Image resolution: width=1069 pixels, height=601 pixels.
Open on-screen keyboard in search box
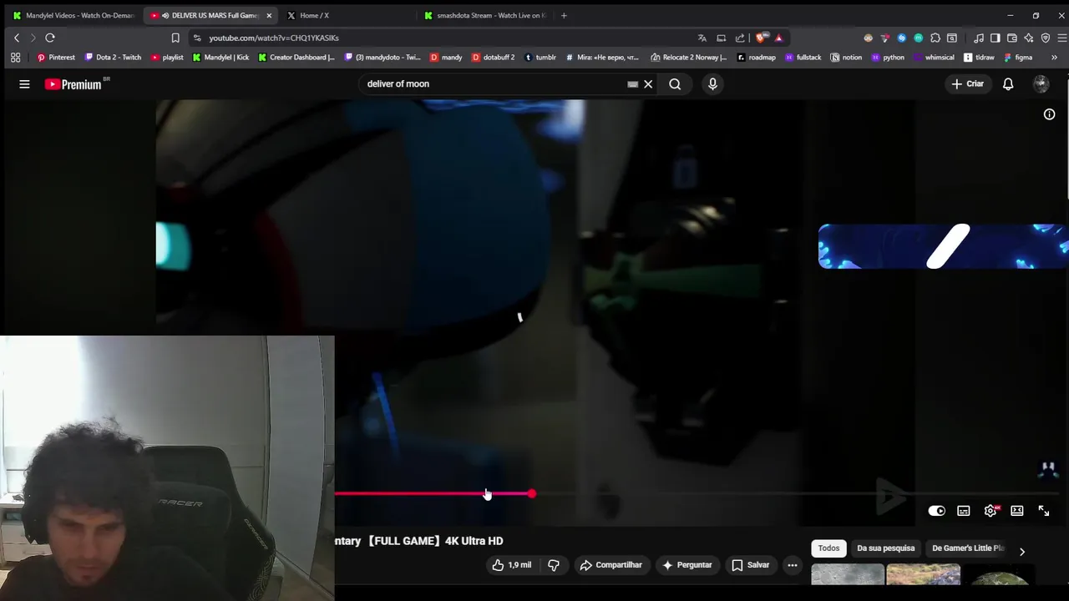click(x=632, y=83)
